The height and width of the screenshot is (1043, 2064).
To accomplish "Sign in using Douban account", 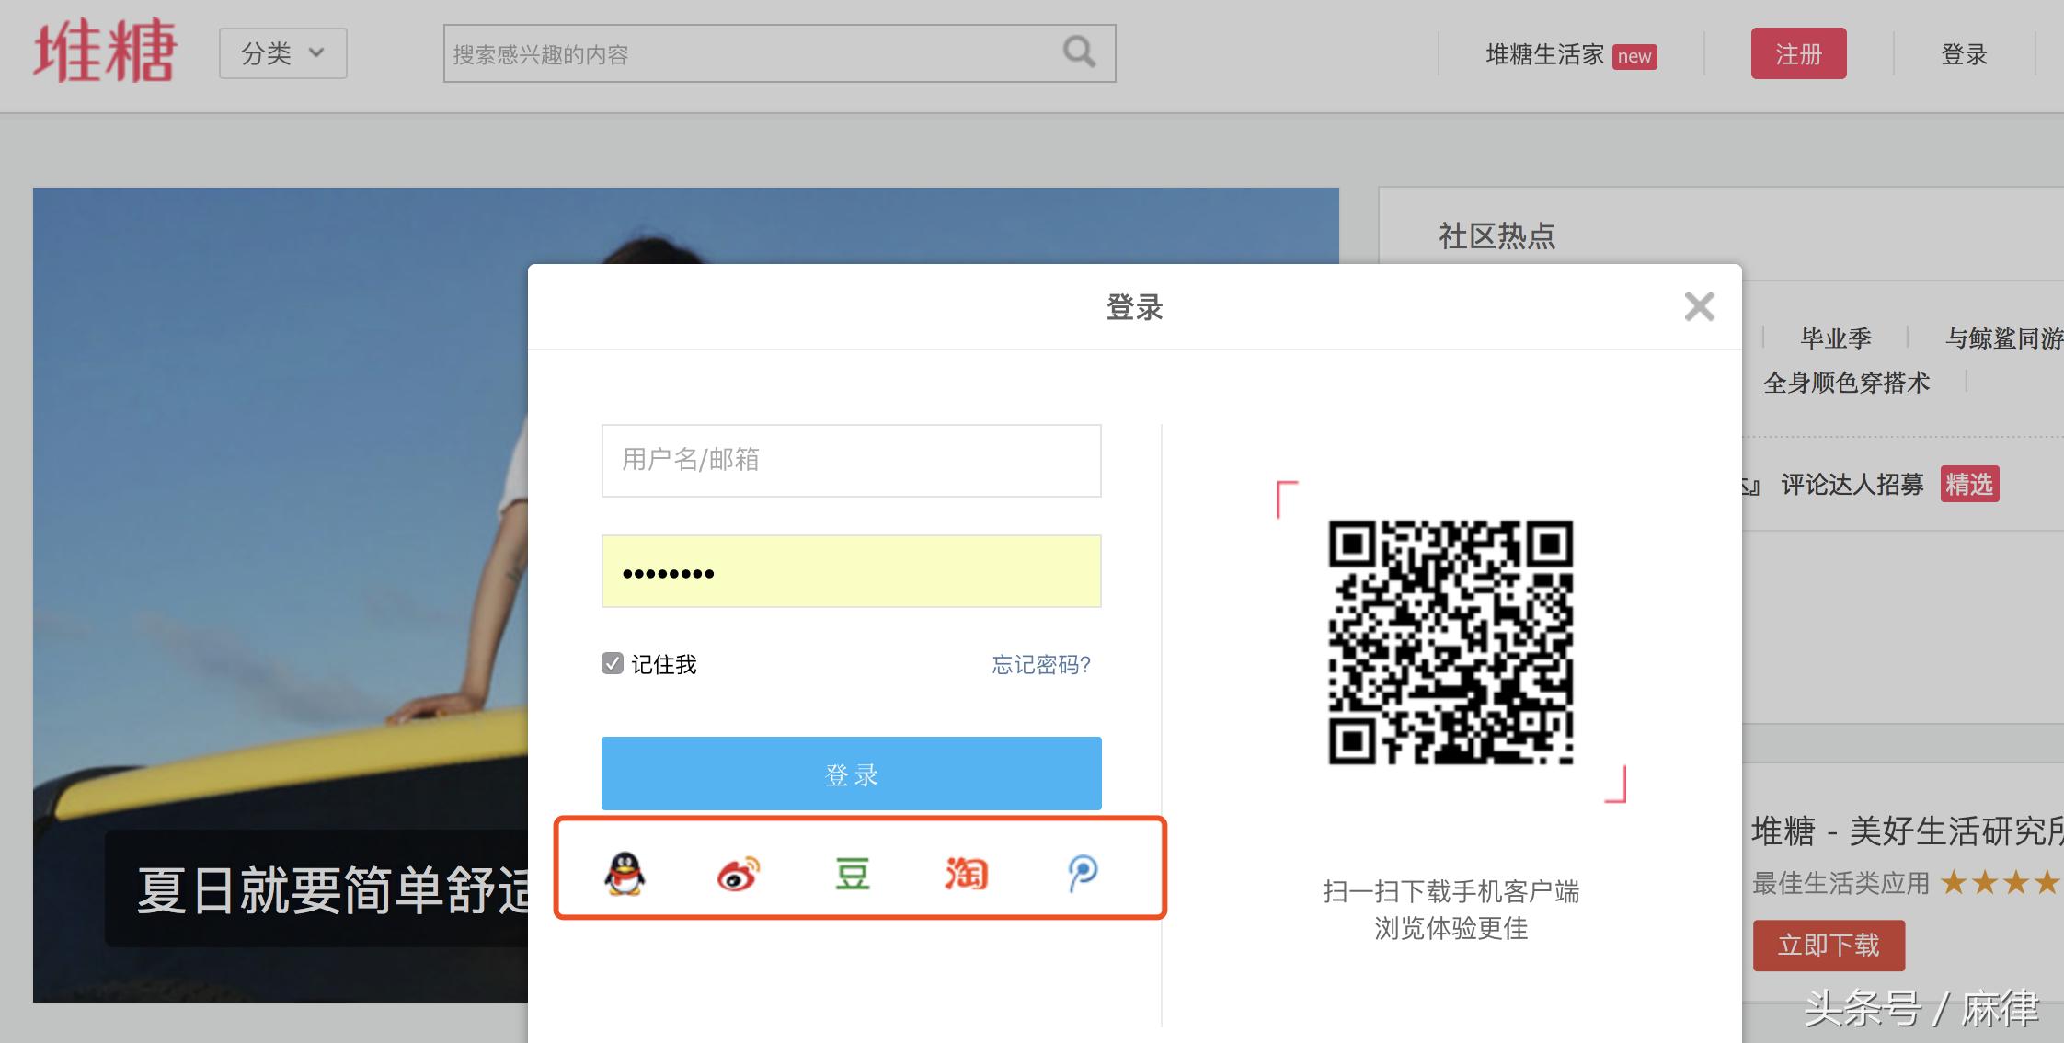I will click(851, 875).
